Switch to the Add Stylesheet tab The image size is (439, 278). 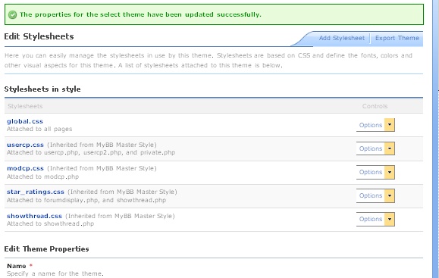[341, 38]
